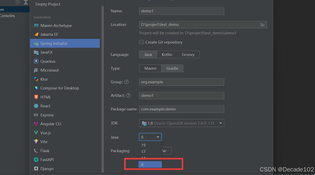
Task: Select Compose for Desktop label
Action: (x=60, y=88)
